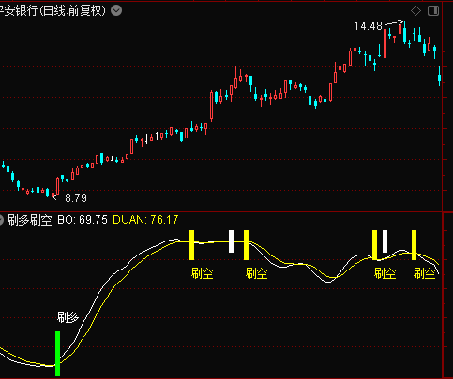The image size is (453, 379).
Task: Select the last yellow signal bar at right
Action: [x=414, y=245]
